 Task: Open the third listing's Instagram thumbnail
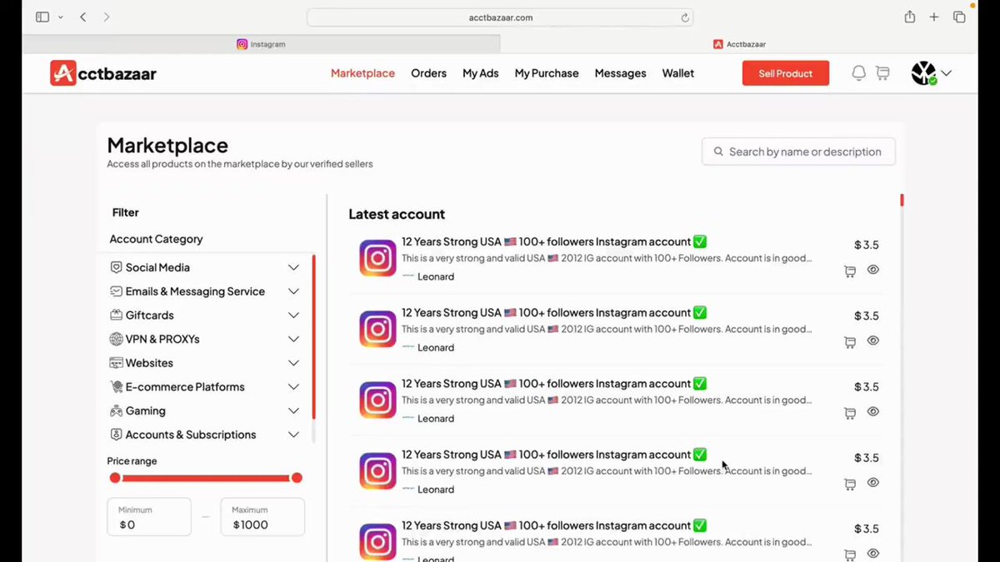(377, 400)
